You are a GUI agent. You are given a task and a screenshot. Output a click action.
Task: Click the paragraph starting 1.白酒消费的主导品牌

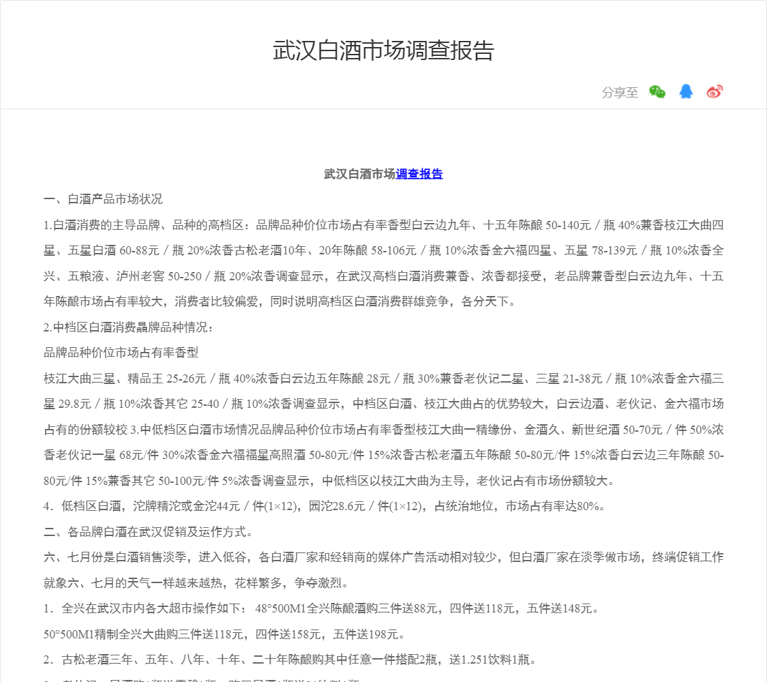point(383,263)
